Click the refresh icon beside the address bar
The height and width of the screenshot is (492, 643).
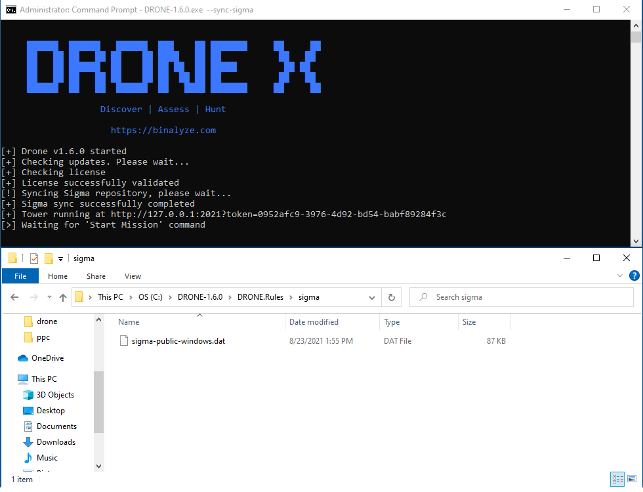391,297
